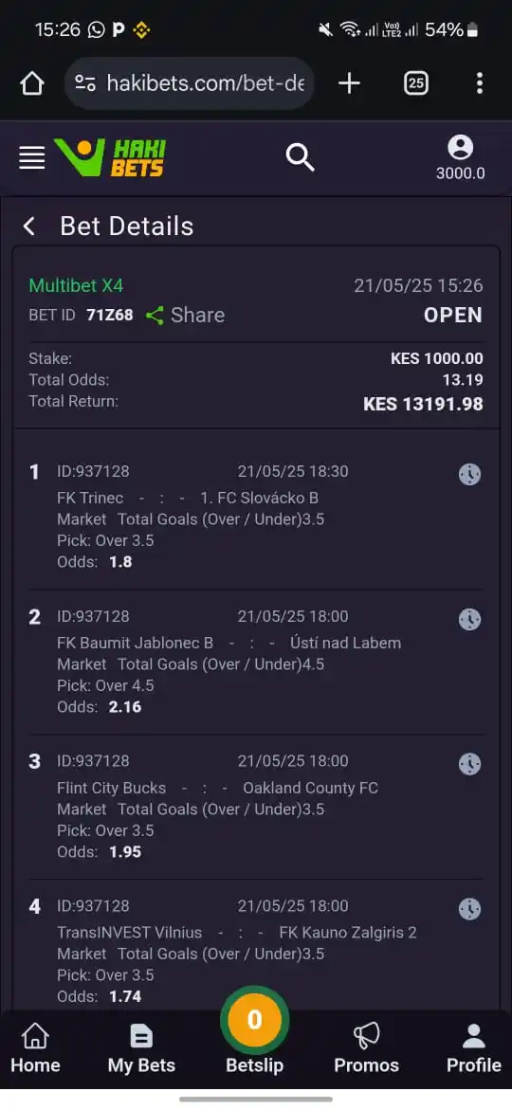Focus the hakibets.com address bar

tap(190, 83)
